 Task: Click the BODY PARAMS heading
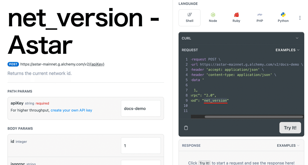point(20,129)
